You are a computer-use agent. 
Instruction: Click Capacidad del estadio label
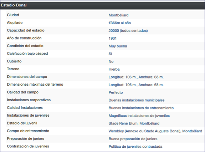coord(26,30)
